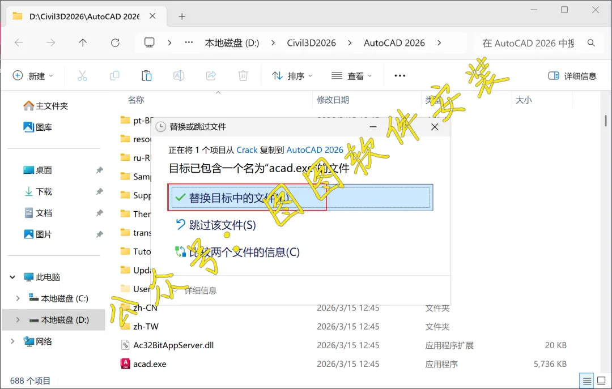Open Downloads (下载) in sidebar

(x=38, y=191)
